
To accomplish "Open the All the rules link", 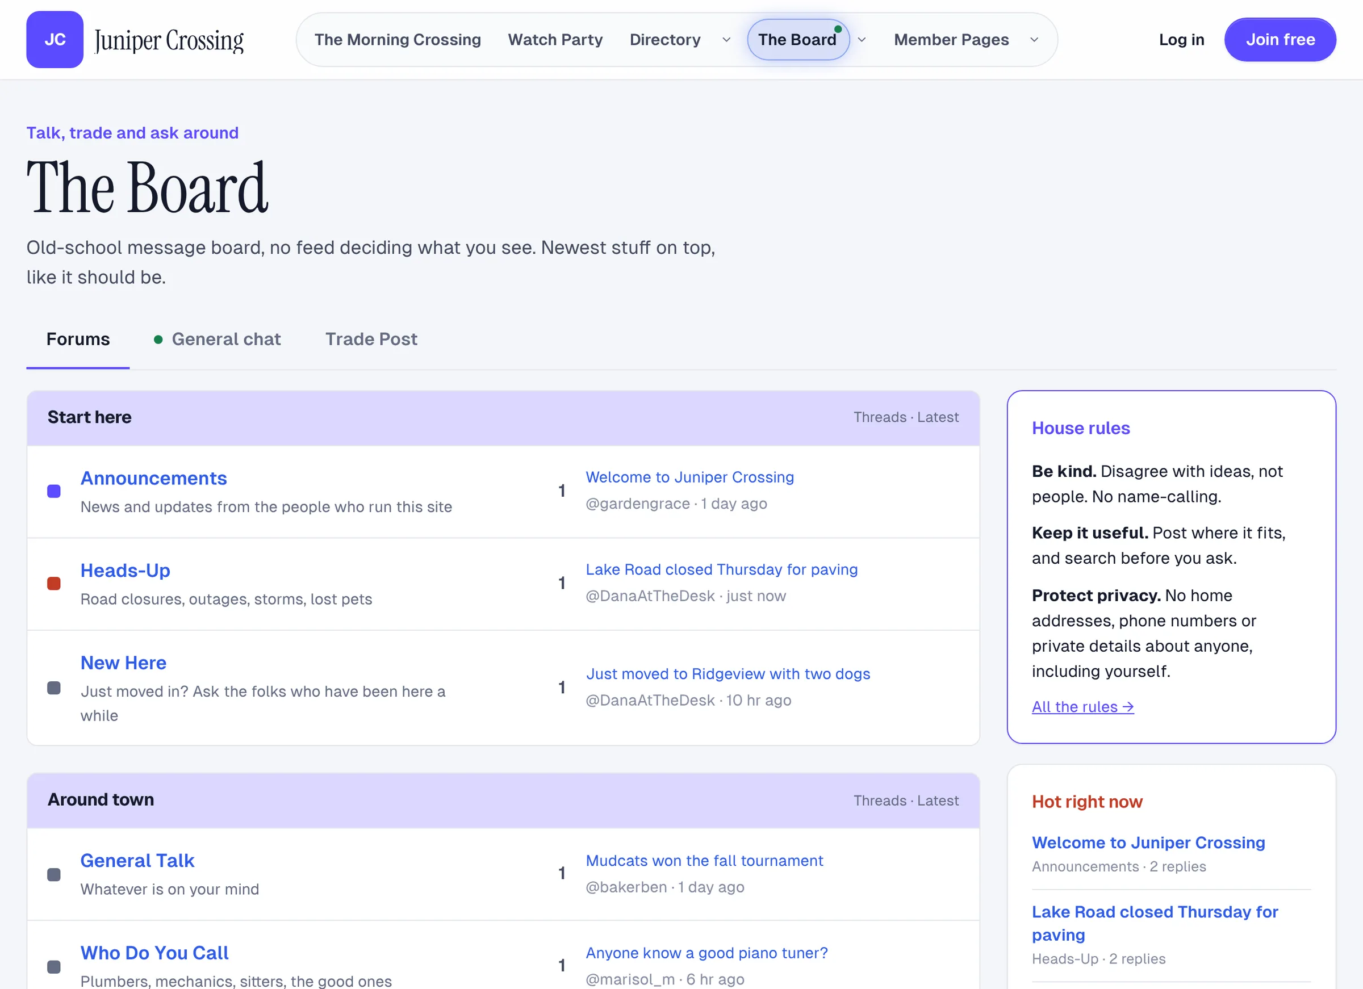I will click(x=1082, y=707).
